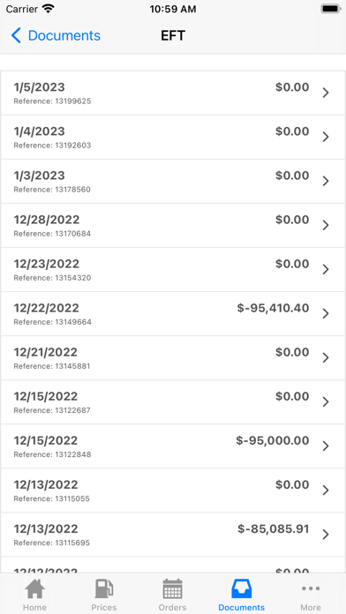The width and height of the screenshot is (346, 614).
Task: Switch to the Orders tab label
Action: click(172, 607)
